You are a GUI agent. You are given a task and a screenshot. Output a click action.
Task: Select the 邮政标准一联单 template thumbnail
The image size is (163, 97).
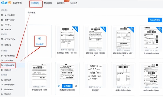coord(95,37)
